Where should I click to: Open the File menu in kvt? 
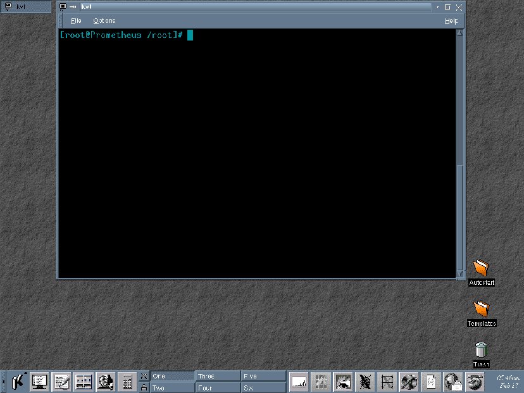[x=76, y=21]
